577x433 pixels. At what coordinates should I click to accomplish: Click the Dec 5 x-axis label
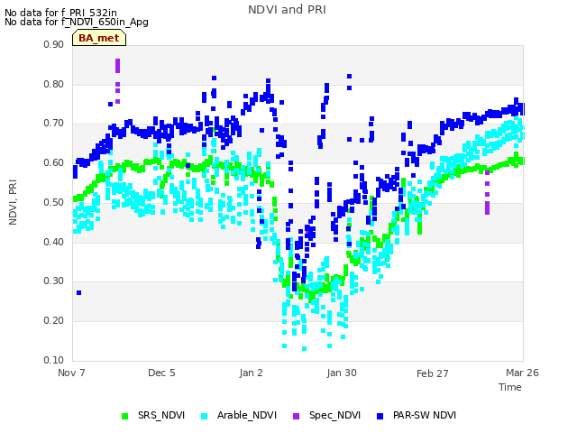161,373
